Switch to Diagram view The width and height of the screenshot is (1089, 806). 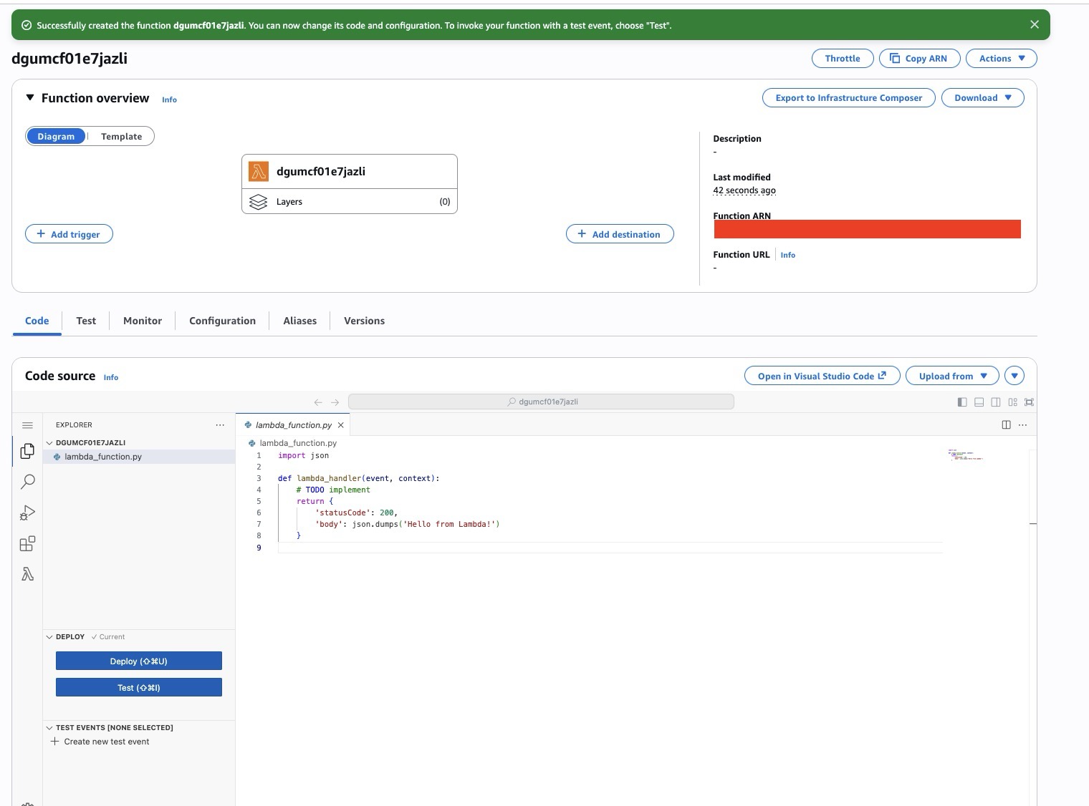point(56,137)
